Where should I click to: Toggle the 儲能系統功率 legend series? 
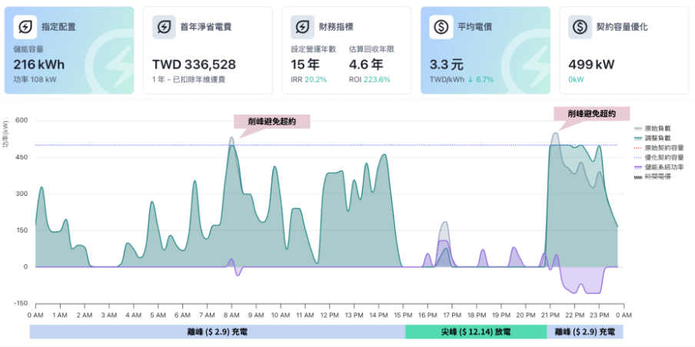coord(659,167)
